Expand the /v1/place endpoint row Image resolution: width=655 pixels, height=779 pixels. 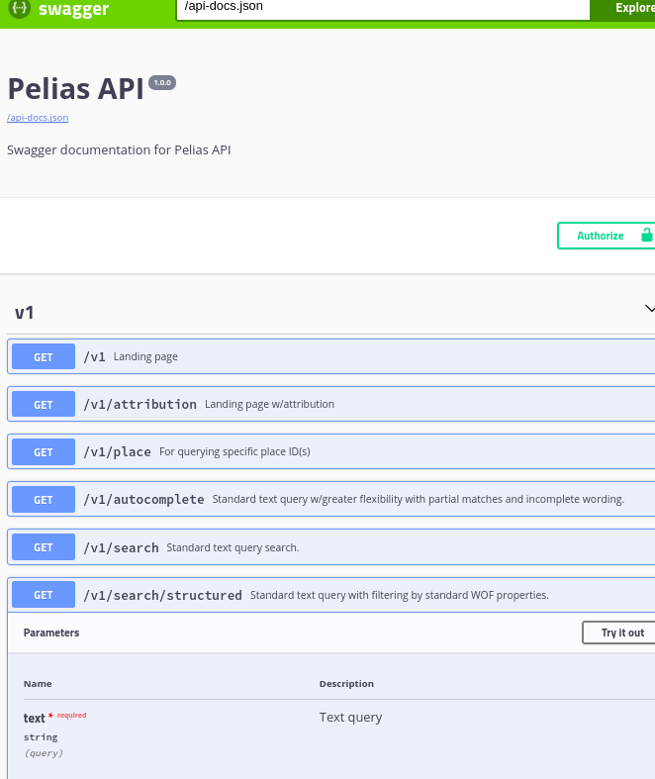tap(331, 451)
